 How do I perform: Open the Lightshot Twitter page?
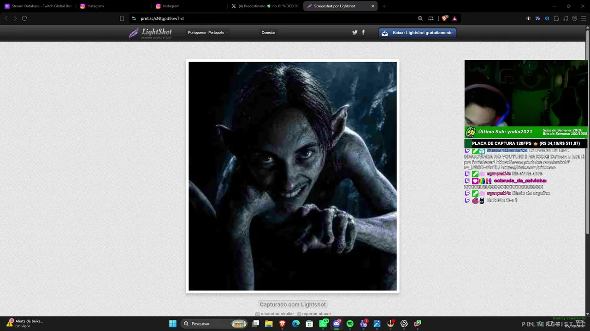355,32
